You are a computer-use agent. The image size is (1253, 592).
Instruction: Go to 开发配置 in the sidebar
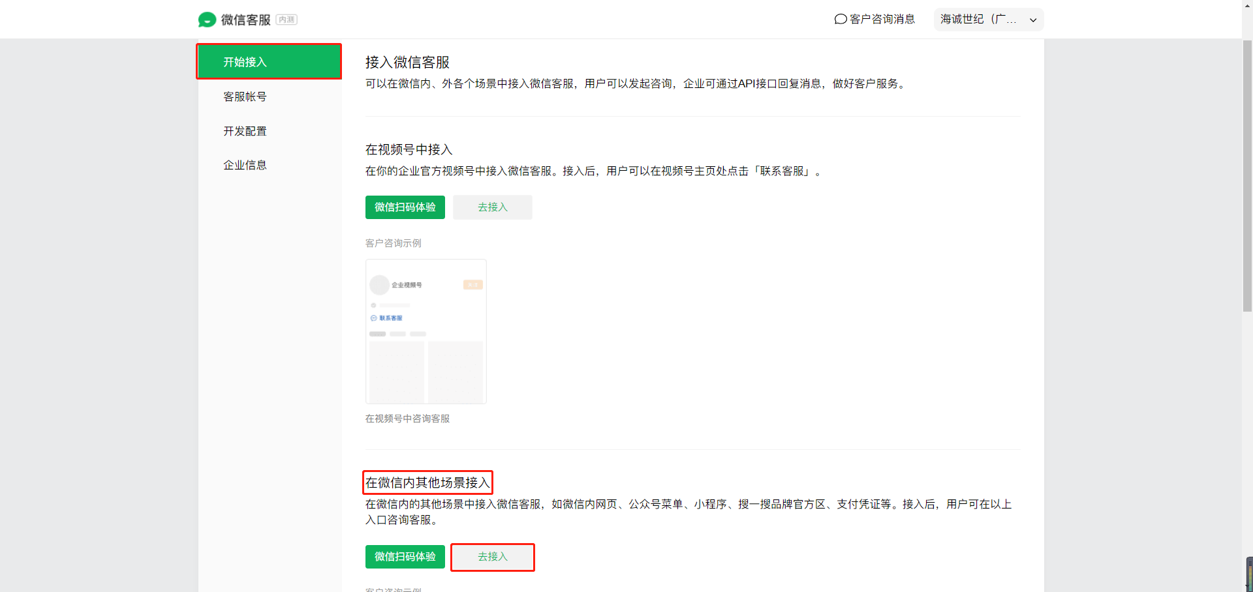[269, 131]
